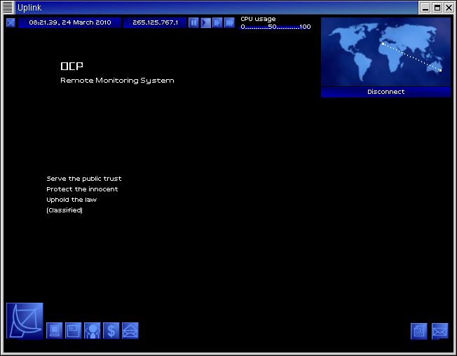This screenshot has width=457, height=356.
Task: Open the Uplink window system menu icon
Action: [x=8, y=7]
